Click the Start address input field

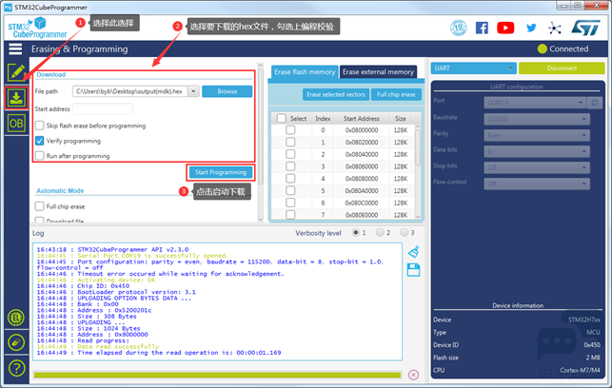[x=103, y=108]
